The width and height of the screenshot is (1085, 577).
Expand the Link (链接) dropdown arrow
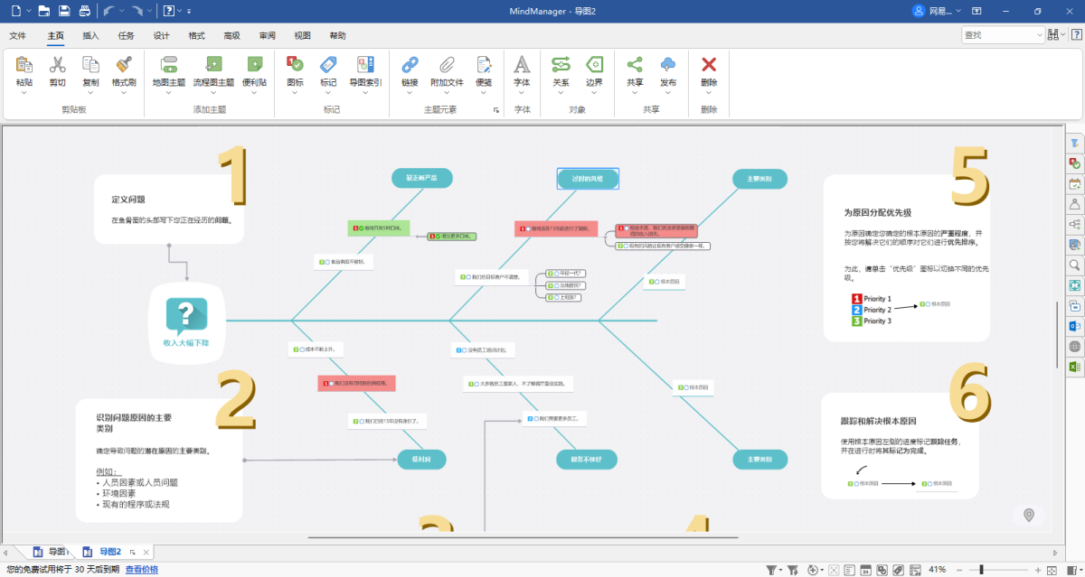click(410, 91)
